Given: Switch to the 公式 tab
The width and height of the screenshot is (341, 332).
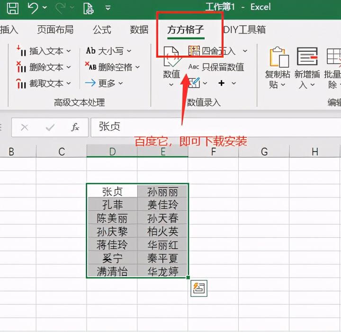Looking at the screenshot, I should pos(102,29).
